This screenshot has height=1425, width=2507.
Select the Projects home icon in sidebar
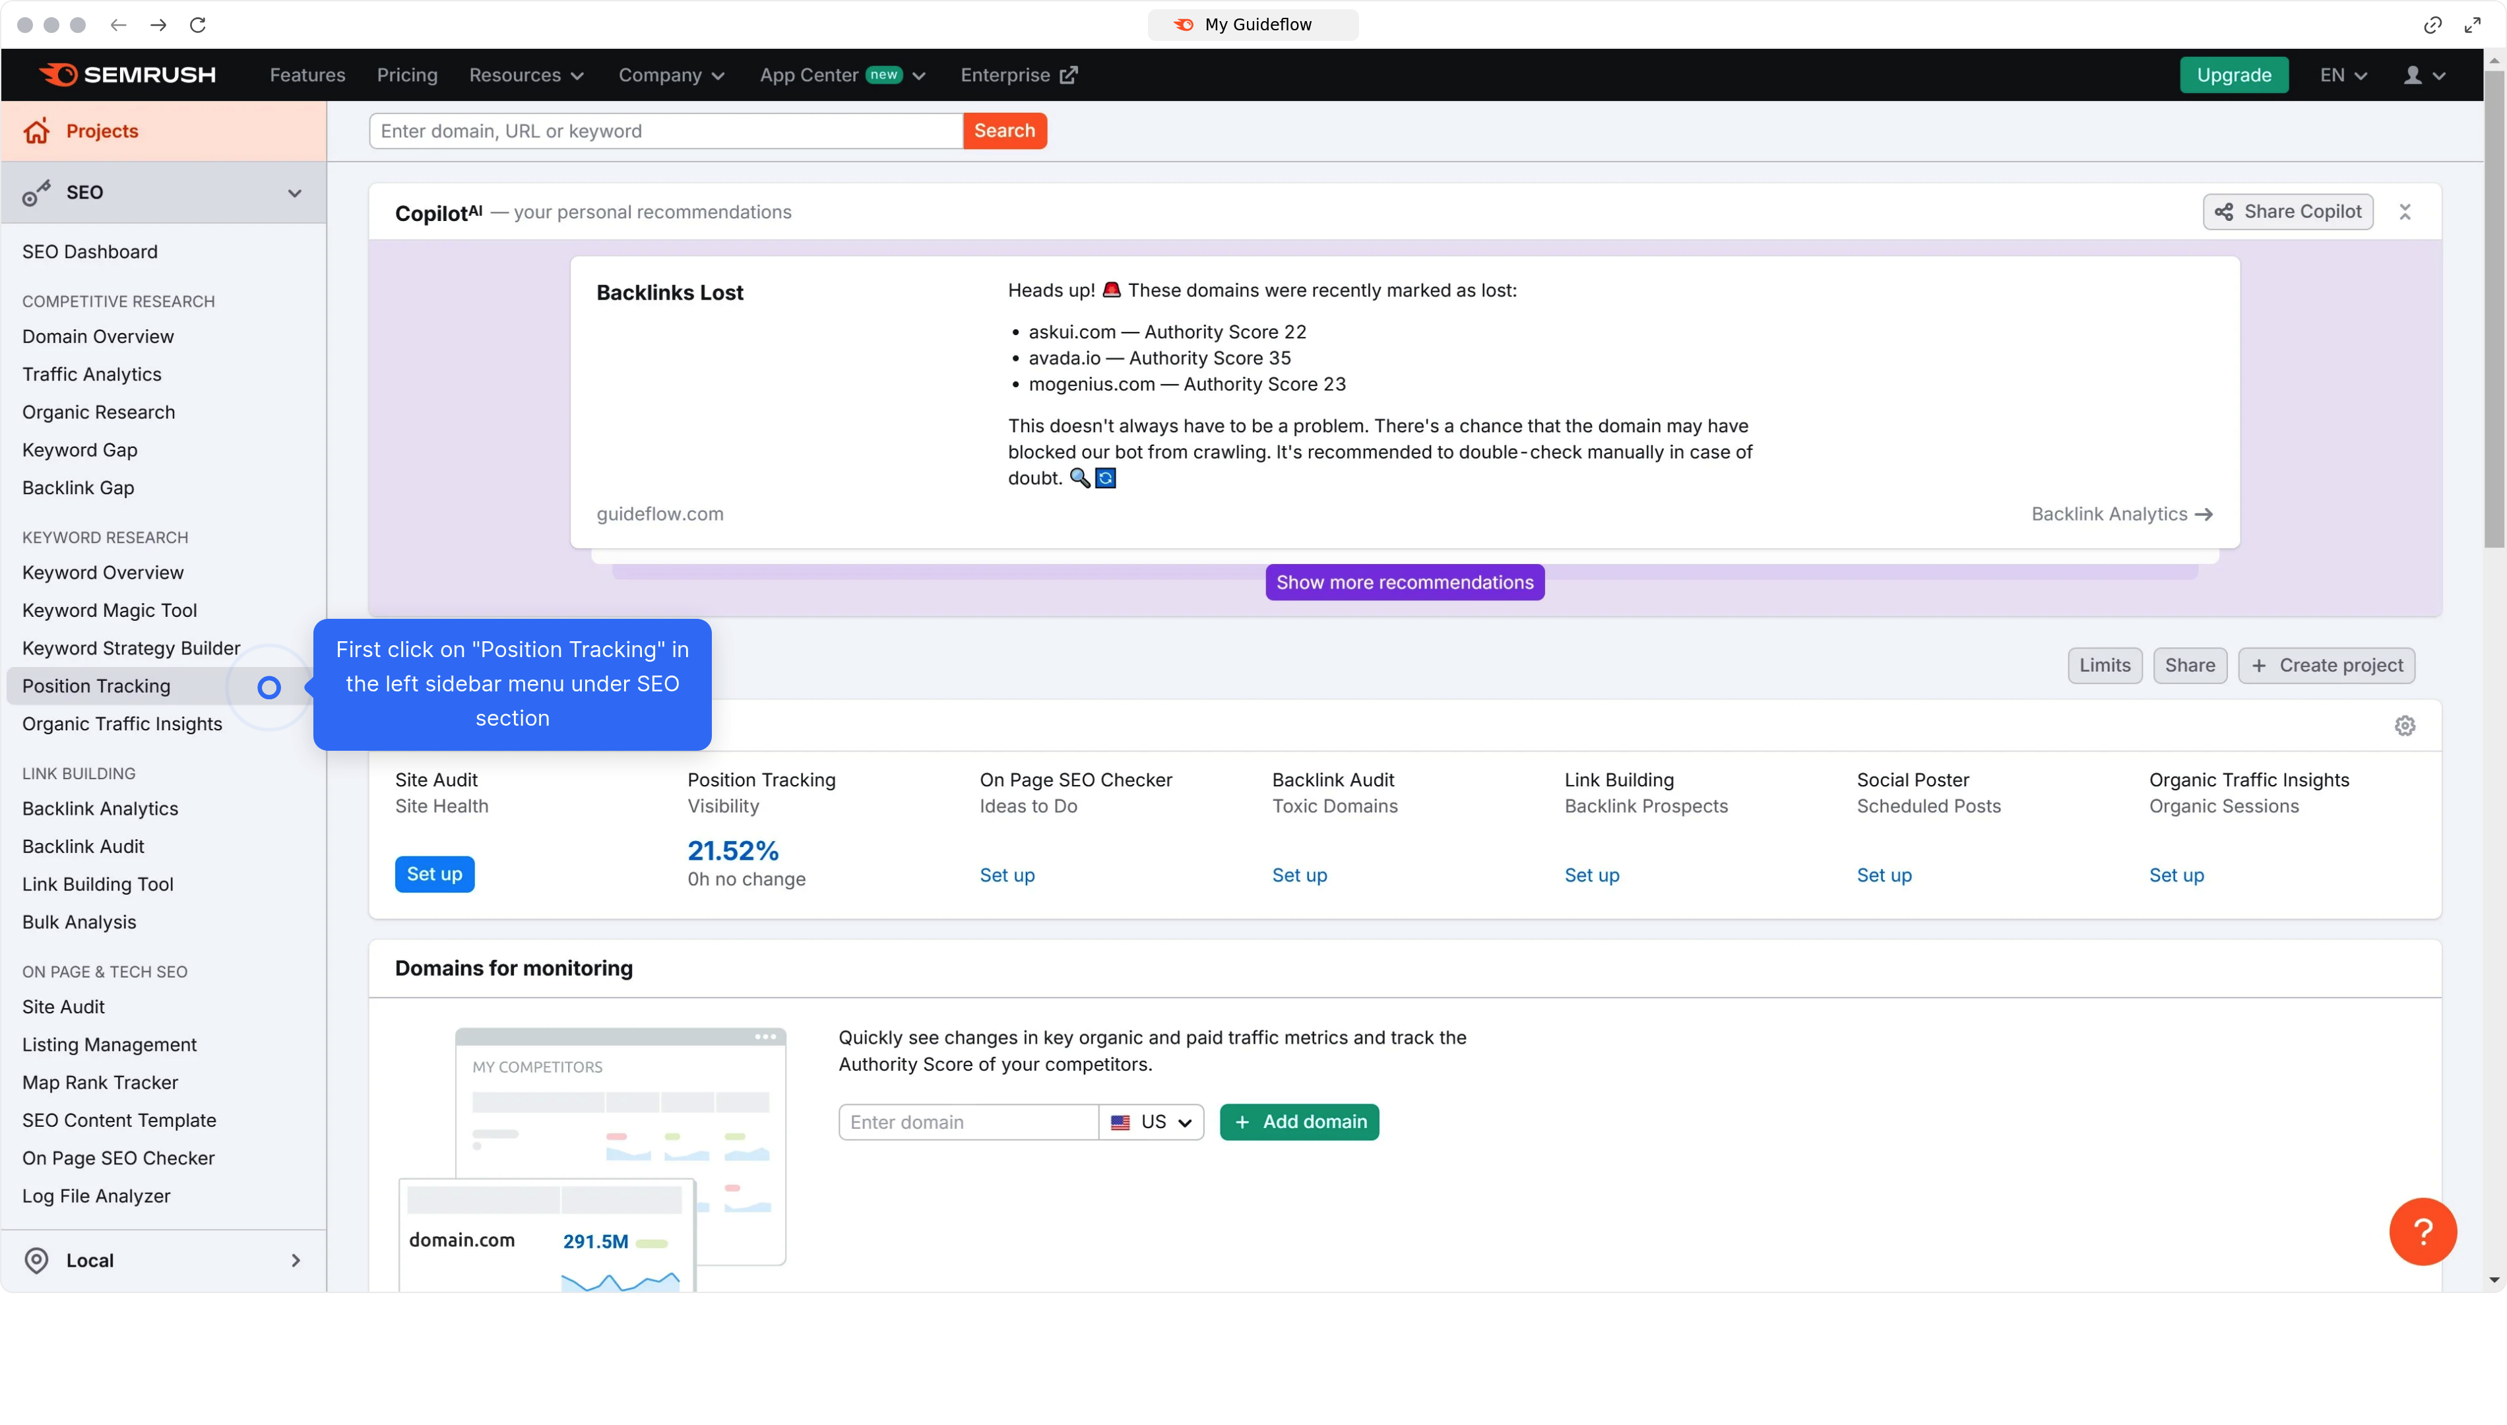click(x=36, y=130)
